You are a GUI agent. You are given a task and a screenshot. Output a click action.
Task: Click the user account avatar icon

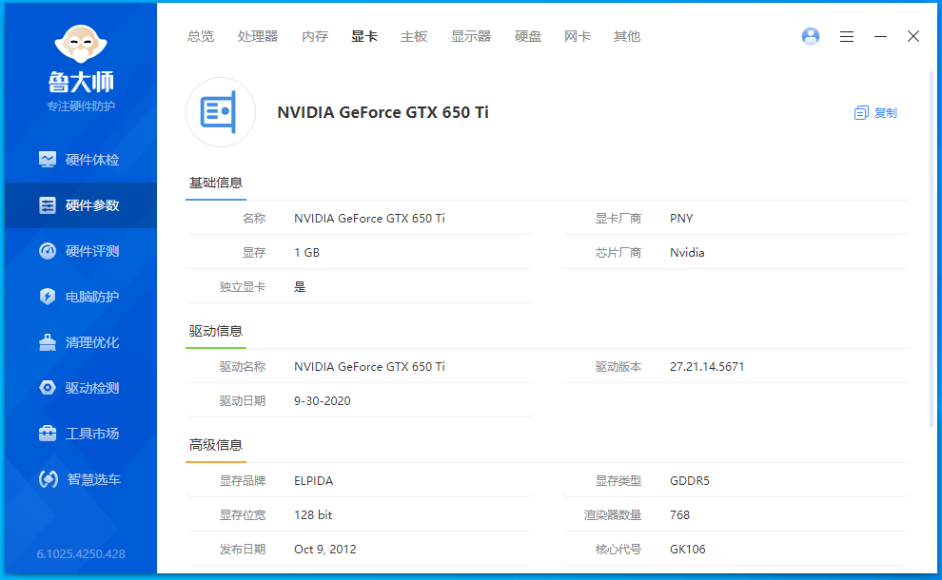click(x=811, y=37)
